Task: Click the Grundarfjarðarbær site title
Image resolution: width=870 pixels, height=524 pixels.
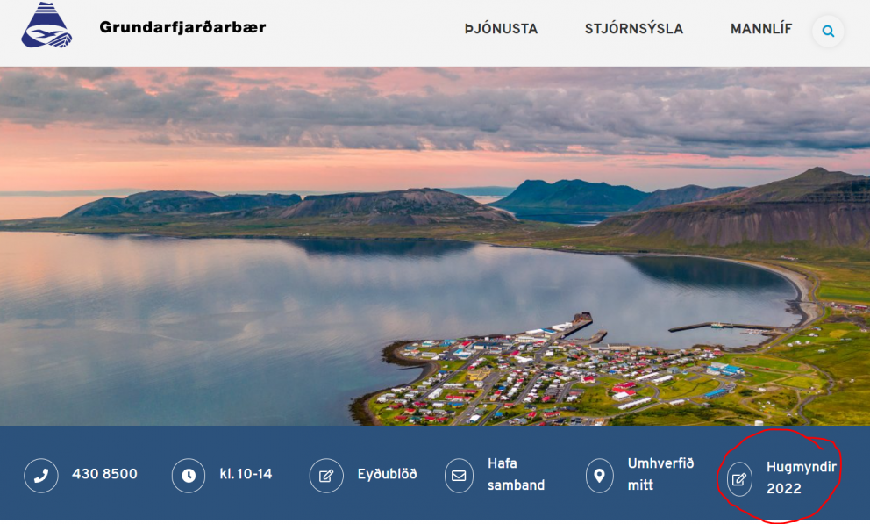Action: coord(181,27)
